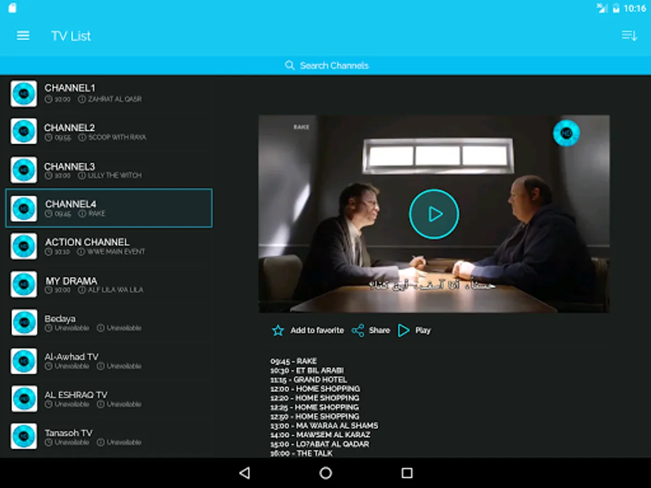Select MA WARAA AL SHAMS entry

pos(324,426)
